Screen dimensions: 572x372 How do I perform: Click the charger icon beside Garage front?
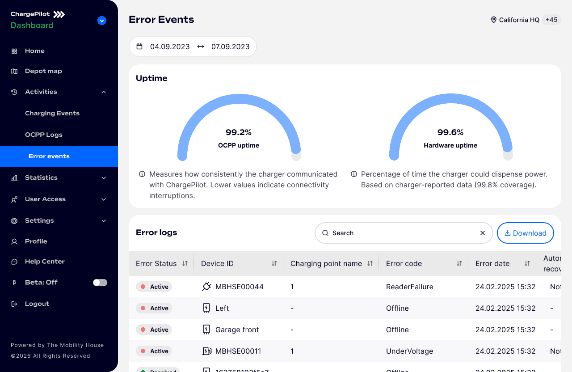206,330
